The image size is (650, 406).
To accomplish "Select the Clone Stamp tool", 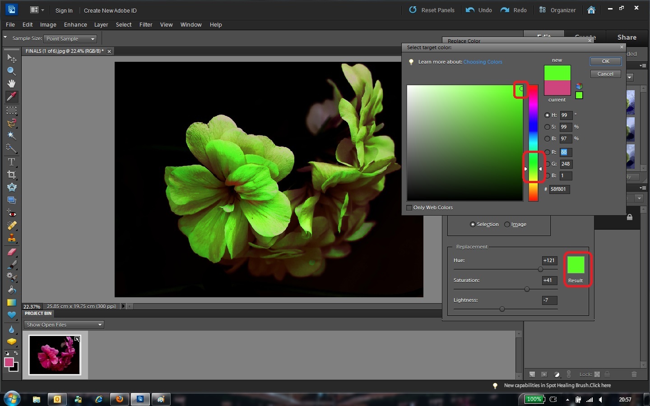I will coord(11,238).
